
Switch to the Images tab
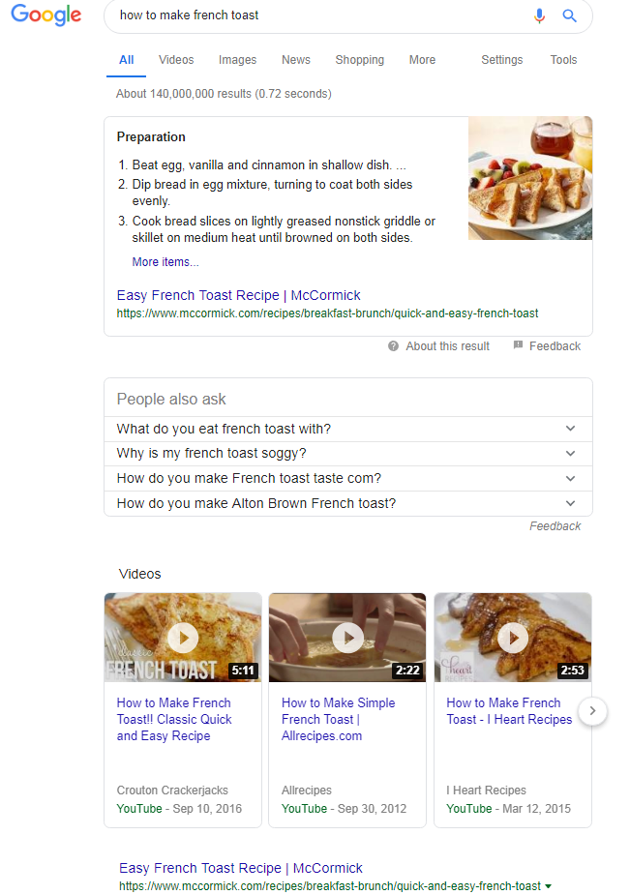click(237, 60)
